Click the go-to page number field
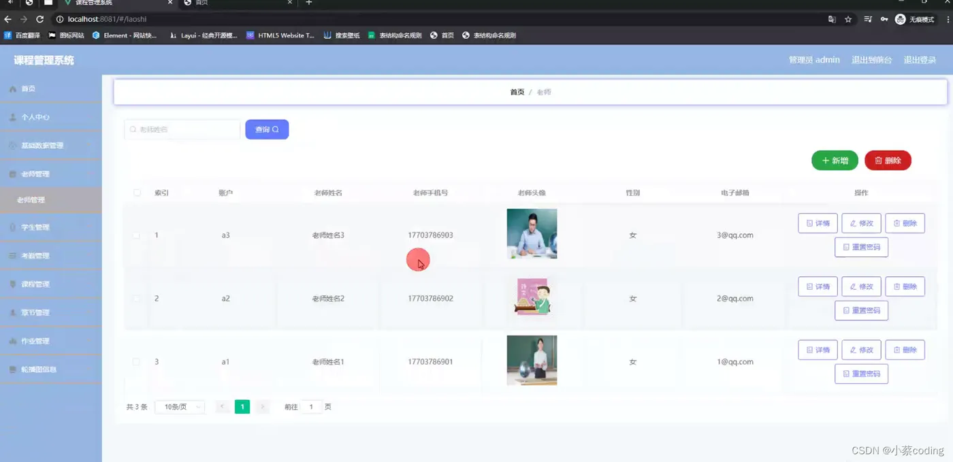 (311, 407)
